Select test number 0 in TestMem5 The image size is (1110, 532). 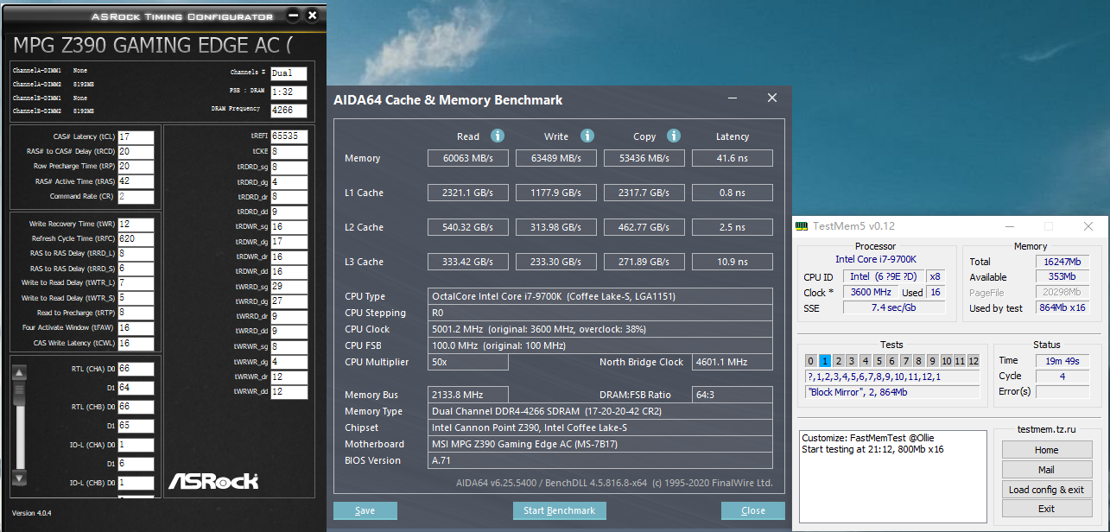click(x=810, y=361)
